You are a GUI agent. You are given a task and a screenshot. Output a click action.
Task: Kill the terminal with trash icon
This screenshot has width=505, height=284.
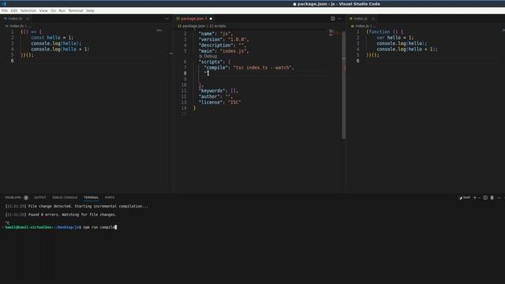pyautogui.click(x=492, y=198)
